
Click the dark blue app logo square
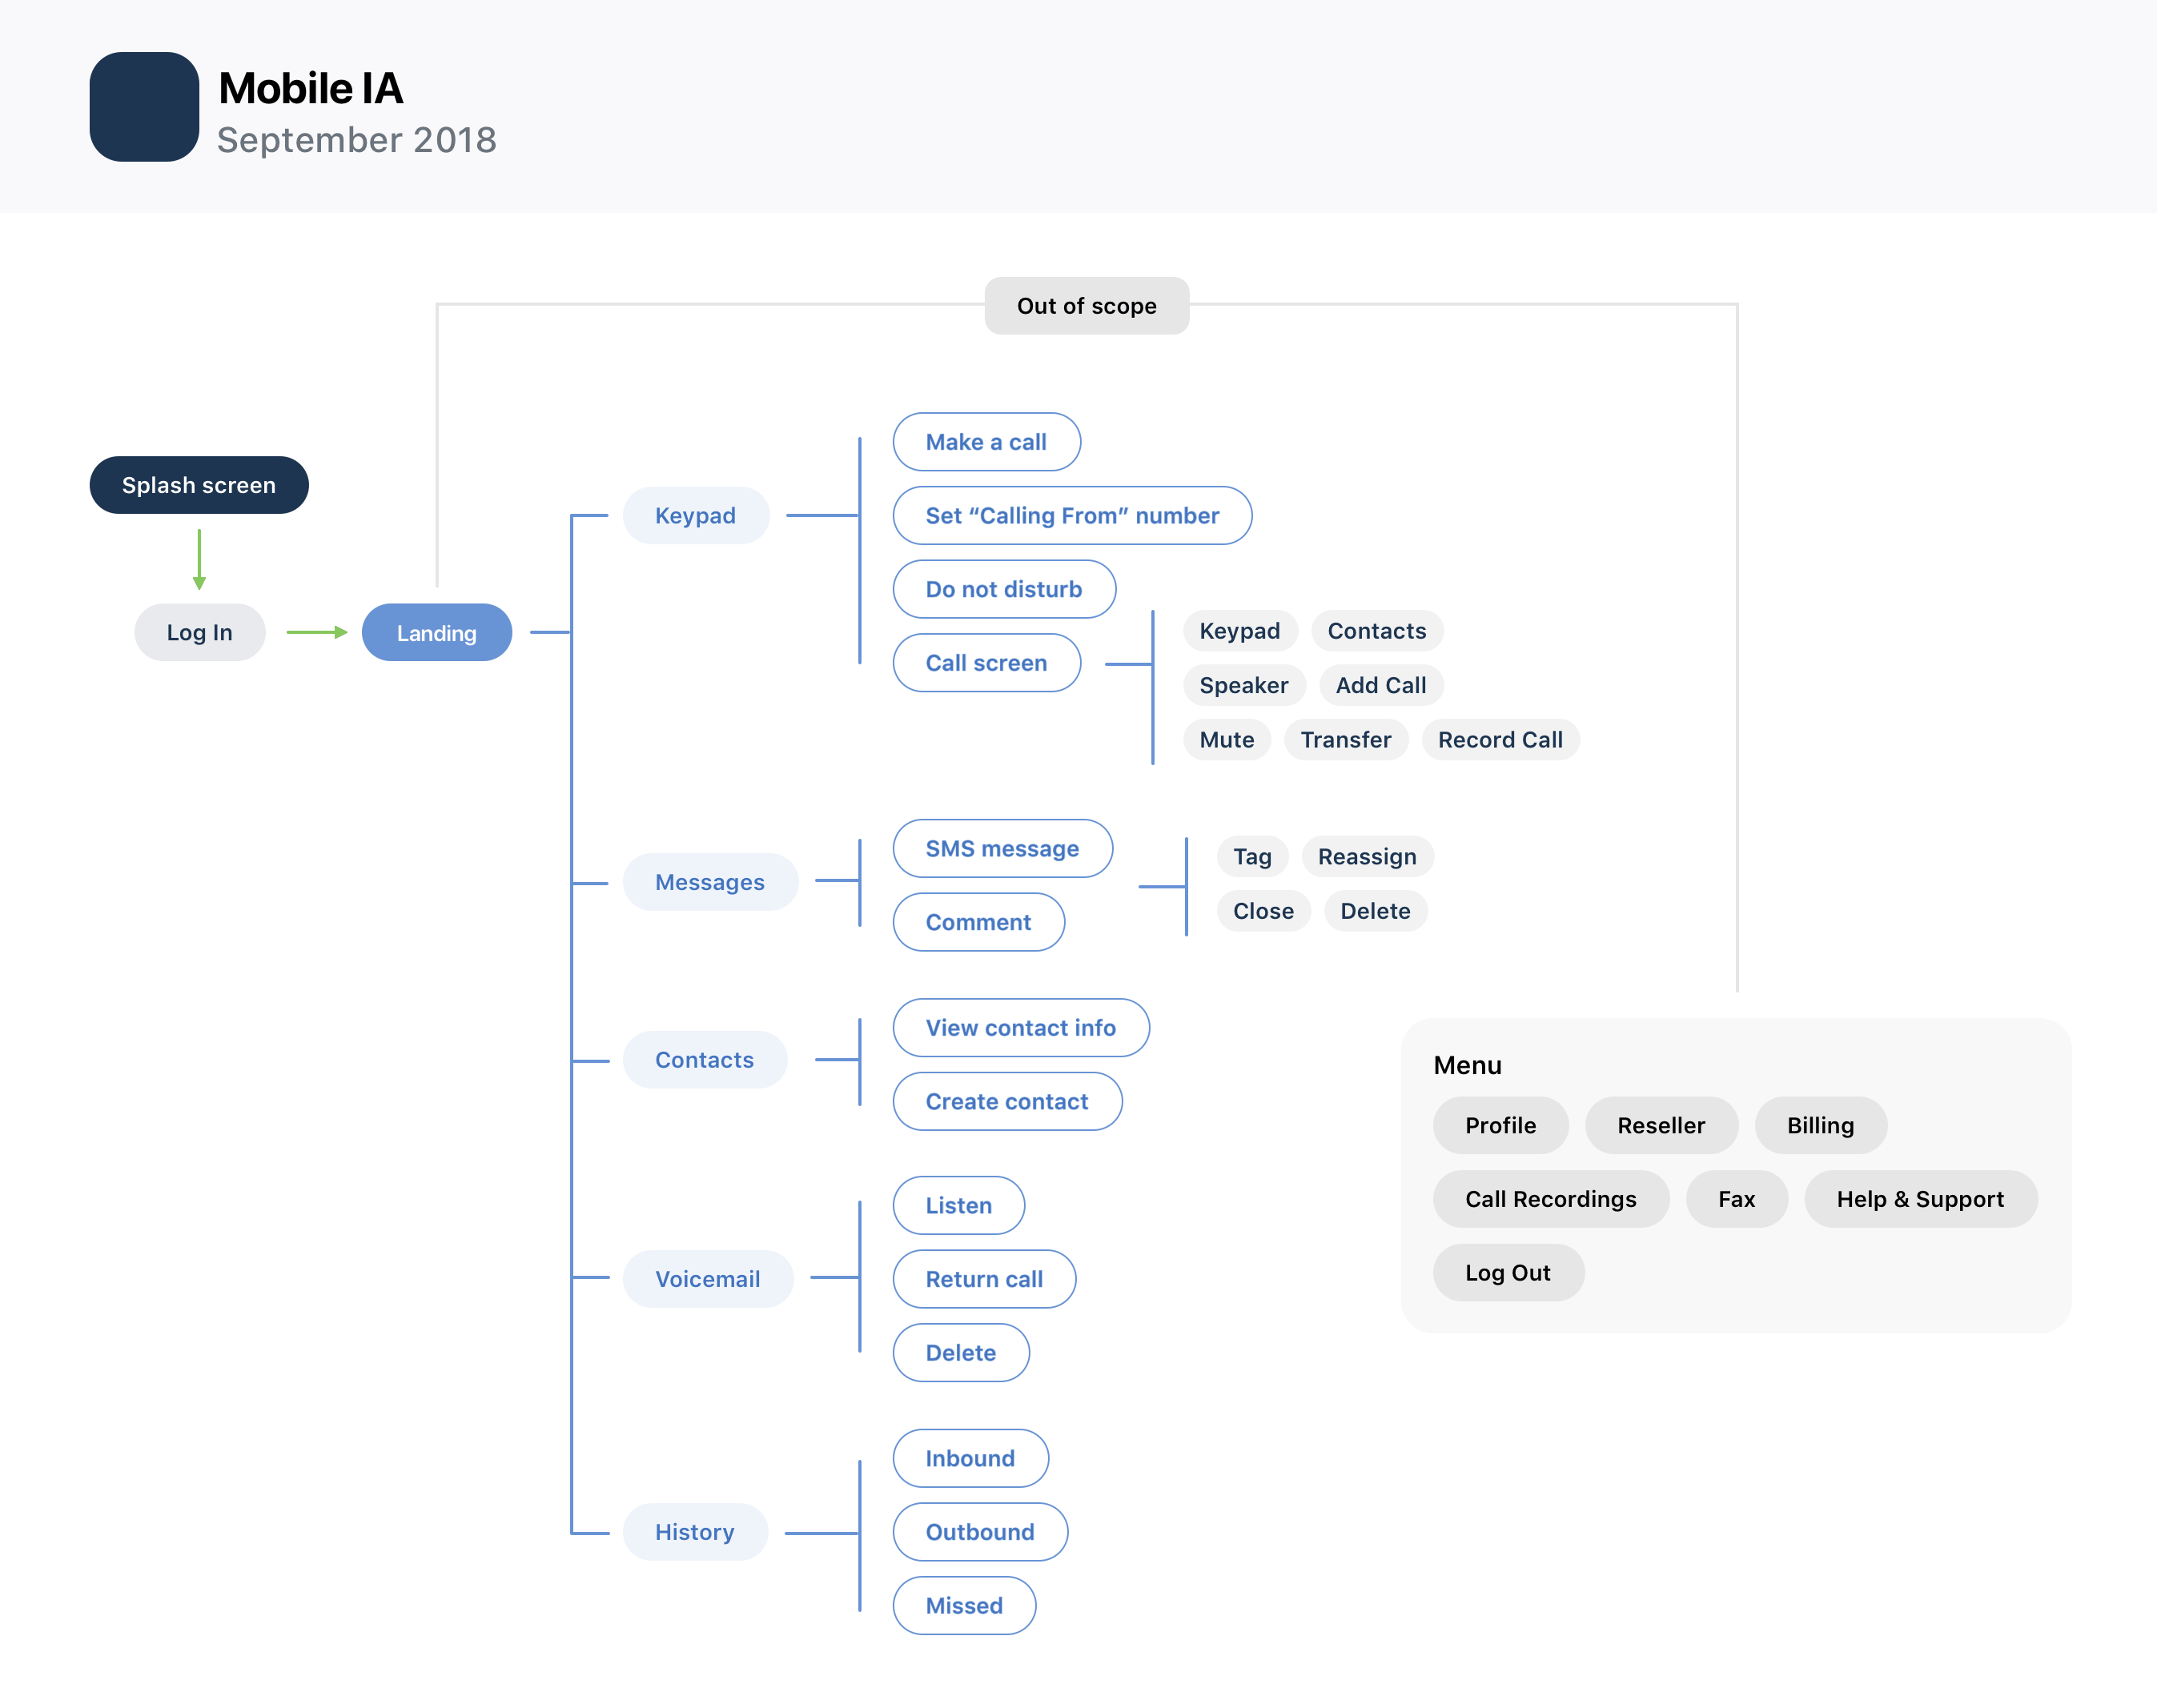click(144, 107)
